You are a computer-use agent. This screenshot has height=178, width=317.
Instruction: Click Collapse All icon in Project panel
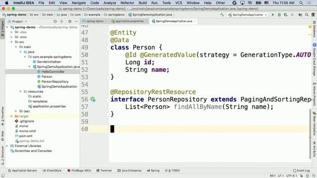[61, 21]
